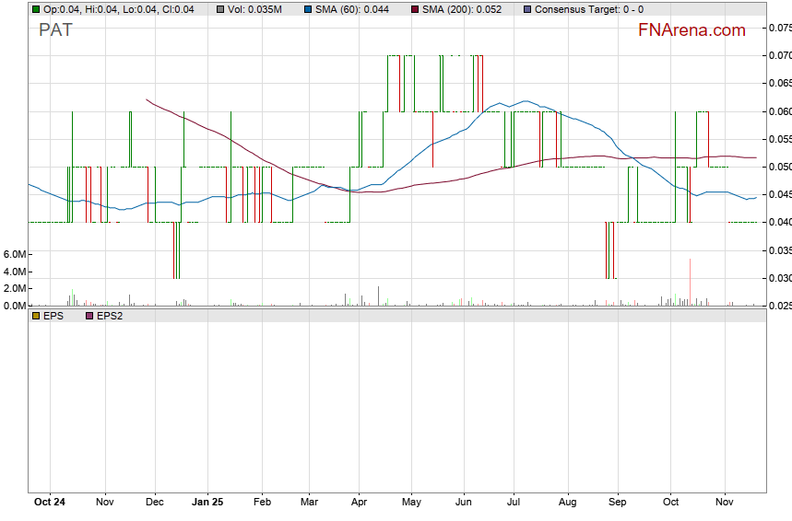Open the FNArena.com watermark link
Screen dimensions: 792x521
(x=692, y=30)
